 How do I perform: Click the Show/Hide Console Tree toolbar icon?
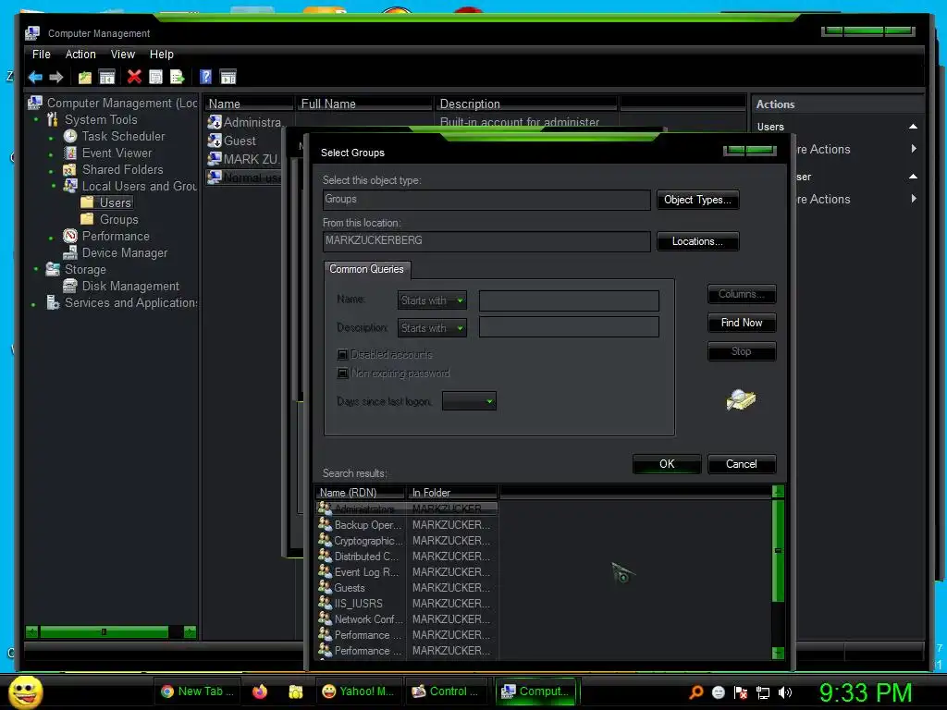click(x=107, y=78)
